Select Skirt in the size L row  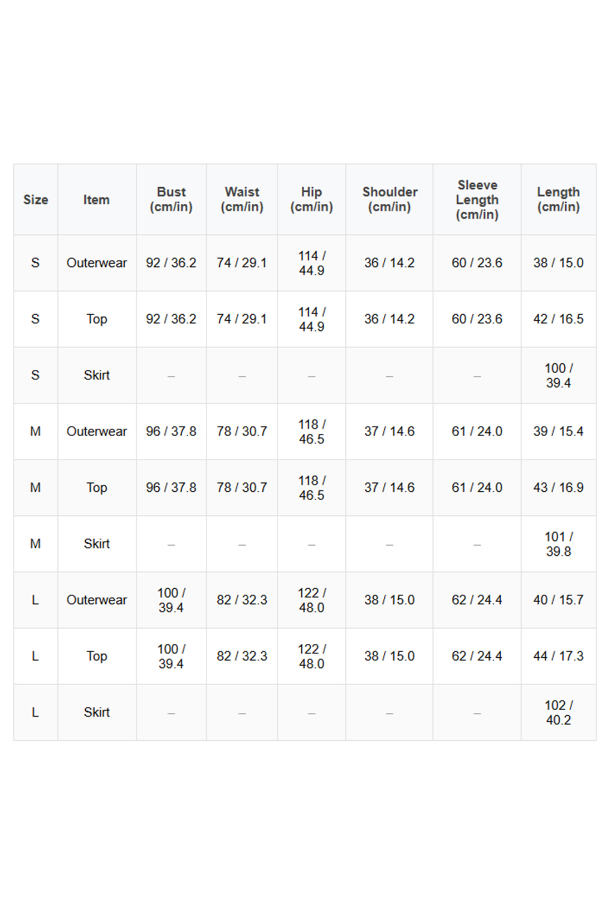(96, 713)
